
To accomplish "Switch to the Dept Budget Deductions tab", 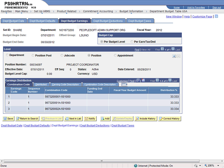I will 108,21.
